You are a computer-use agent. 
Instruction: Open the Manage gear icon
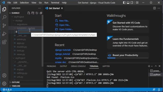[x=4, y=84]
